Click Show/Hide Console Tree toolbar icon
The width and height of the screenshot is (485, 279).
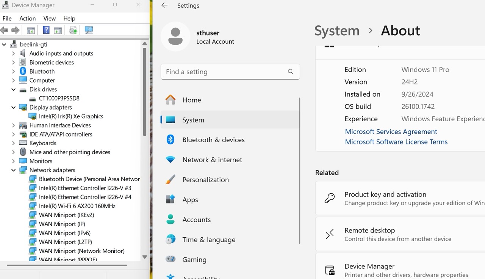click(x=31, y=30)
